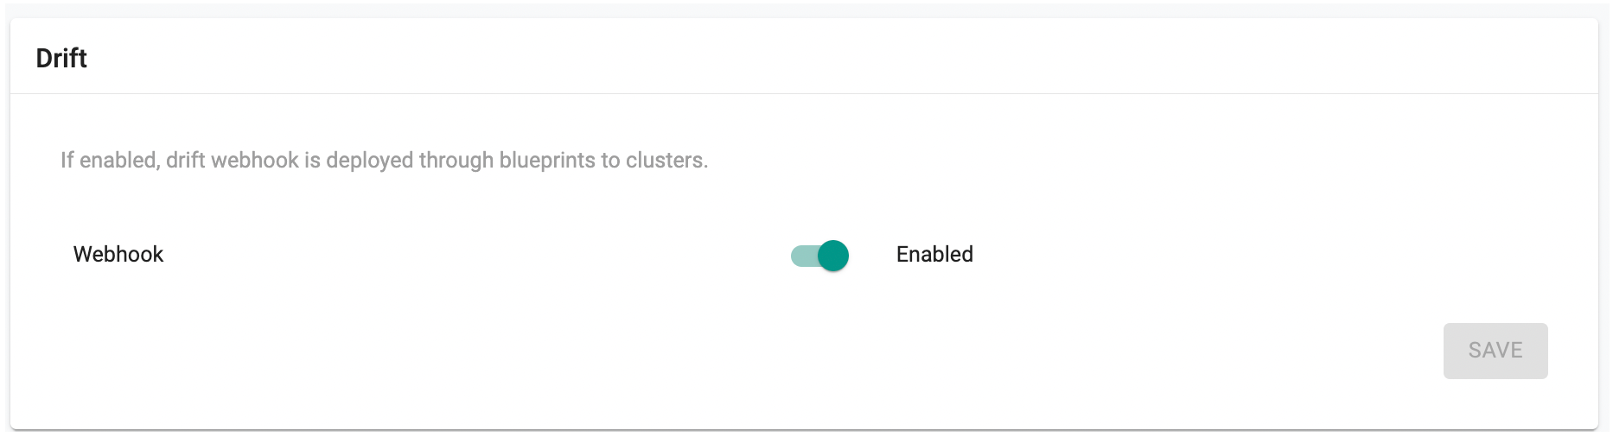Turn off drift webhook deployment switch
Screen dimensions: 1613x437
(820, 256)
